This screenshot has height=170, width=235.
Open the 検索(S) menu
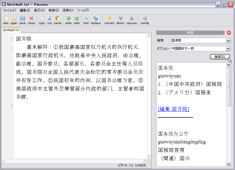tap(54, 10)
